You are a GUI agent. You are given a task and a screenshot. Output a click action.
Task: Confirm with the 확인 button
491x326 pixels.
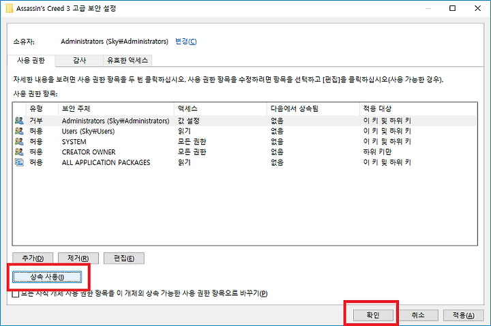coord(373,315)
